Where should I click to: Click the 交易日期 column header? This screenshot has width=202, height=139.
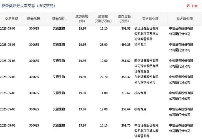point(12,19)
